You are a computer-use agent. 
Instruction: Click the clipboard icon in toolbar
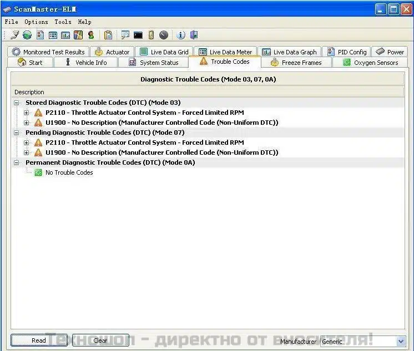(x=108, y=35)
